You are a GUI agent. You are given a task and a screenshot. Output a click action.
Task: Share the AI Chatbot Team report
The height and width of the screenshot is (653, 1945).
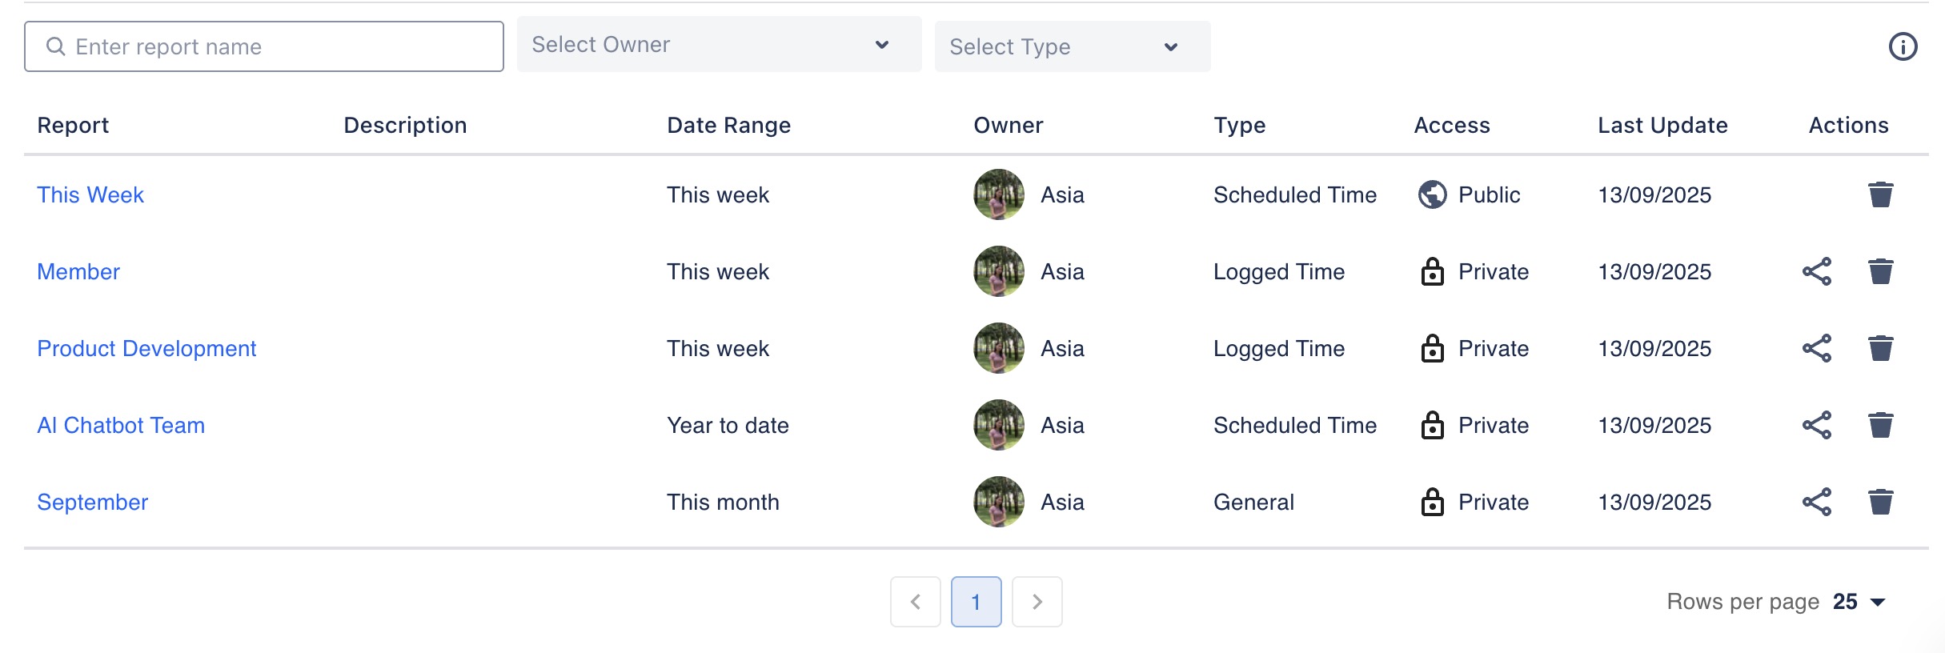click(1816, 425)
